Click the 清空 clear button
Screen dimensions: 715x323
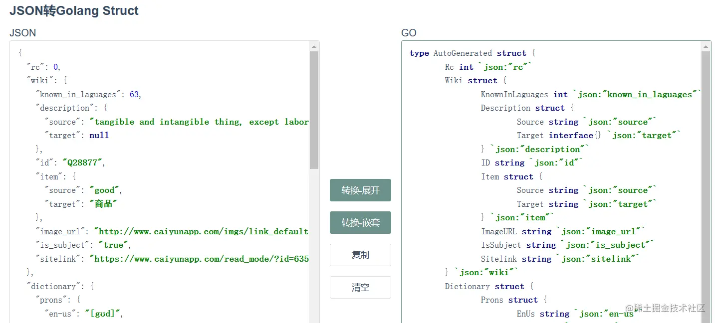point(360,288)
